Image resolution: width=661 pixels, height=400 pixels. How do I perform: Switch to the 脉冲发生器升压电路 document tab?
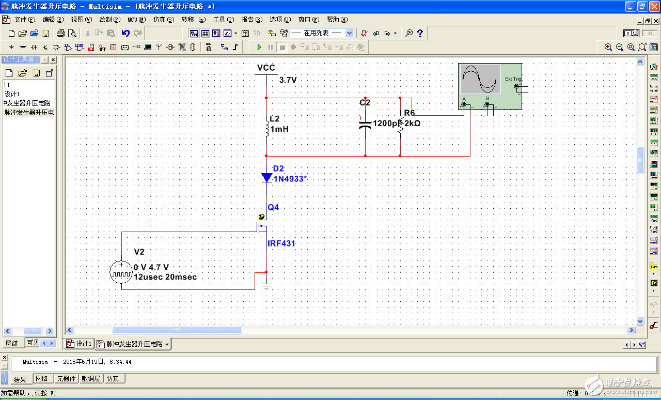(133, 344)
